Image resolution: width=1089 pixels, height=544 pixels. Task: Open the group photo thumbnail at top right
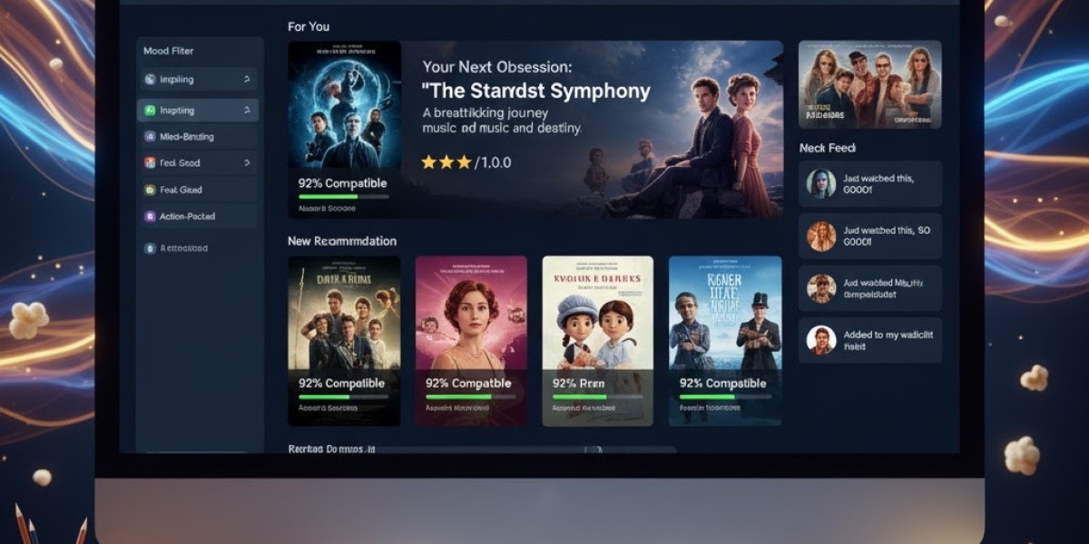click(870, 84)
